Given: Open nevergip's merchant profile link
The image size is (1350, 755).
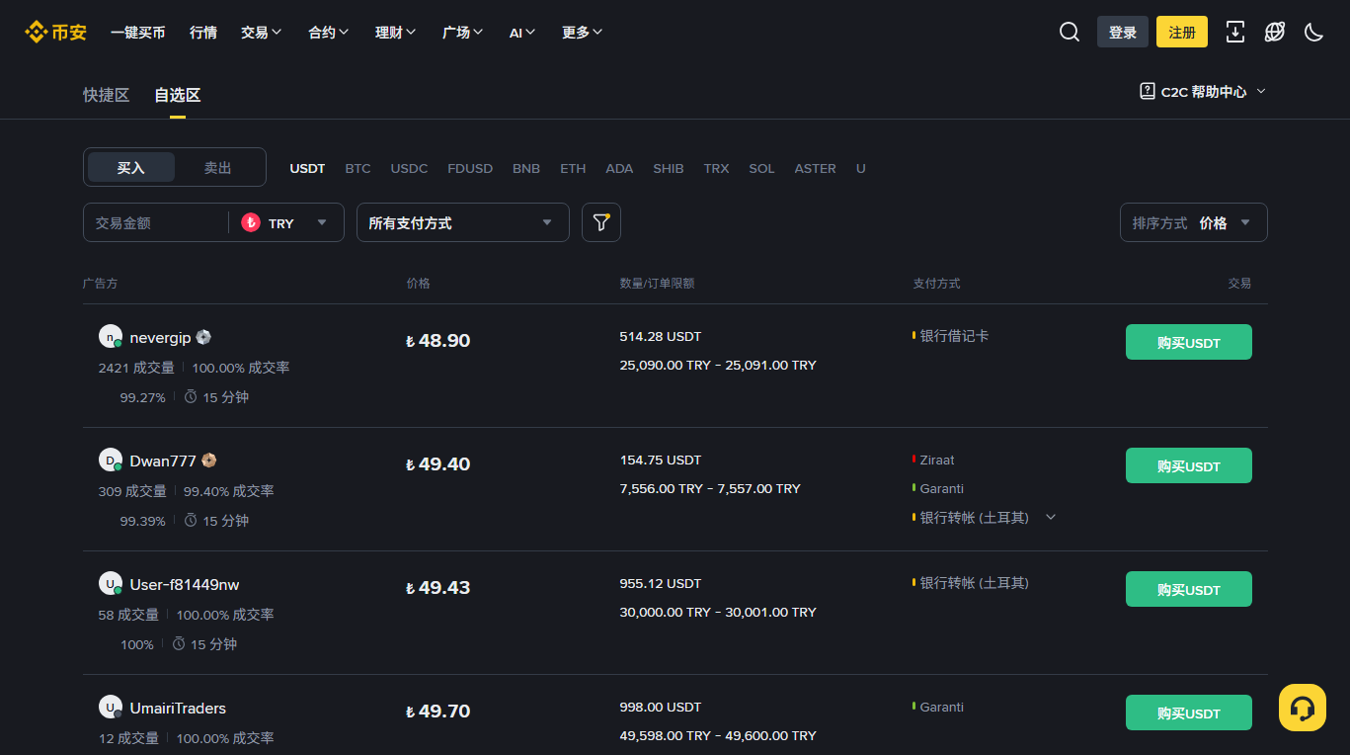Looking at the screenshot, I should click(x=160, y=337).
